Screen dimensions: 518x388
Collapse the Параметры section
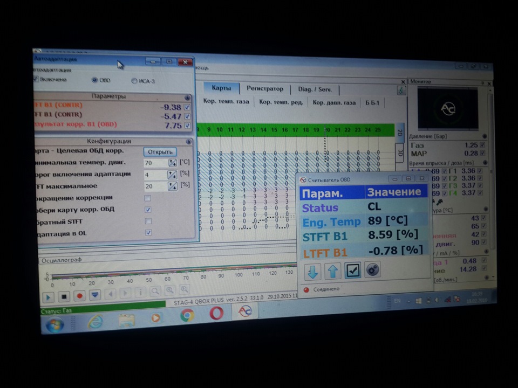point(187,98)
